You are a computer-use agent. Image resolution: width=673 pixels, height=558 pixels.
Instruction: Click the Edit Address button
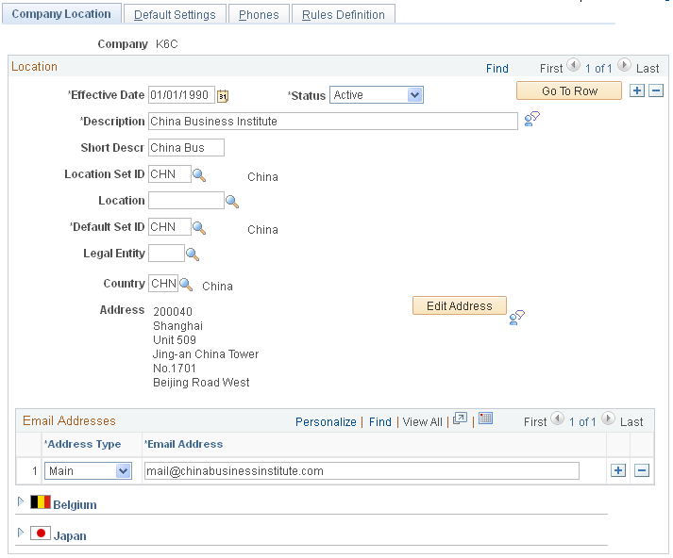pyautogui.click(x=460, y=306)
